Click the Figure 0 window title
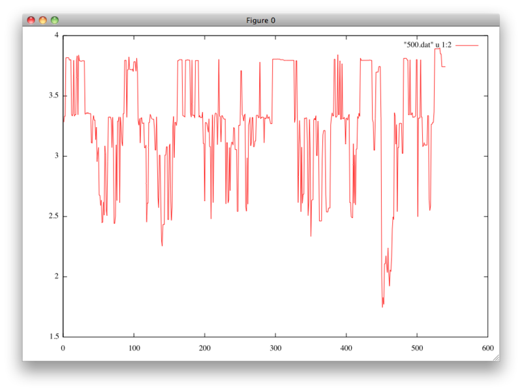The height and width of the screenshot is (392, 522). (x=260, y=21)
